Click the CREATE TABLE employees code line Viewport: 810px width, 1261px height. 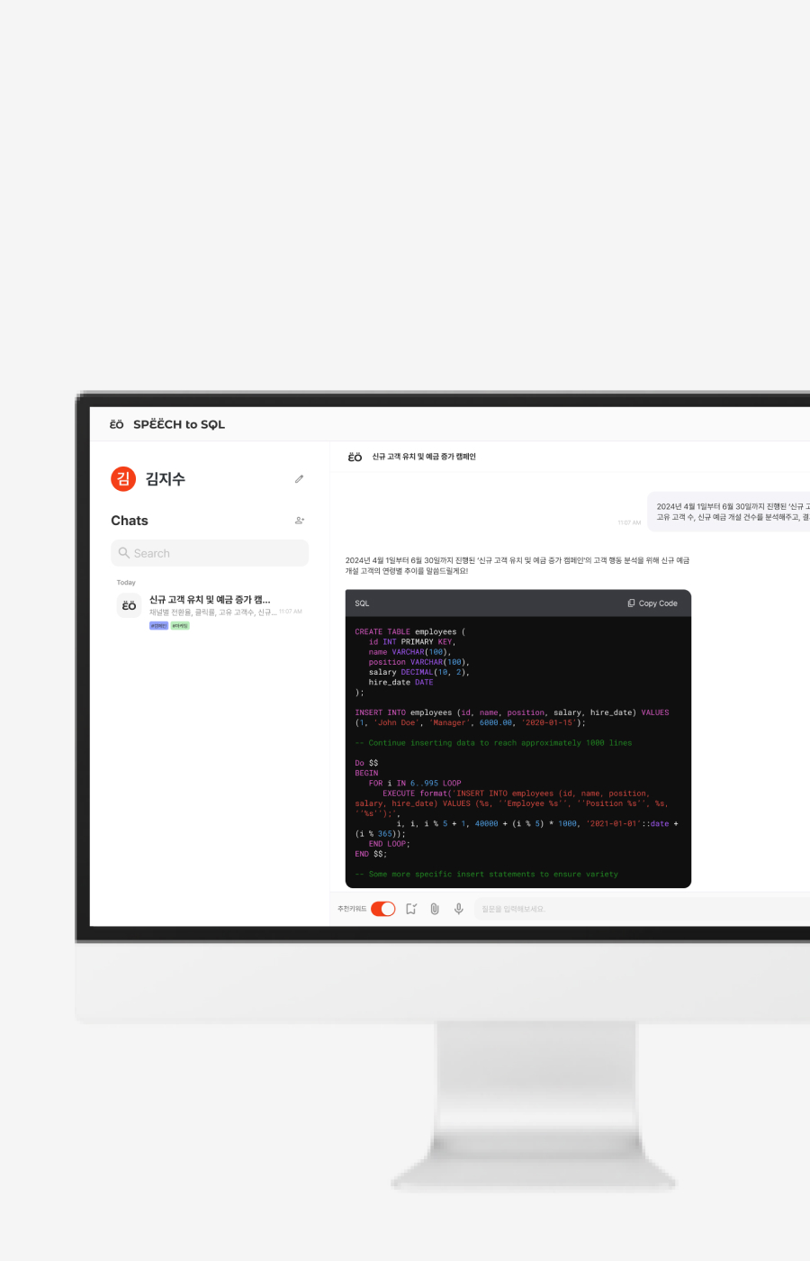pyautogui.click(x=410, y=632)
